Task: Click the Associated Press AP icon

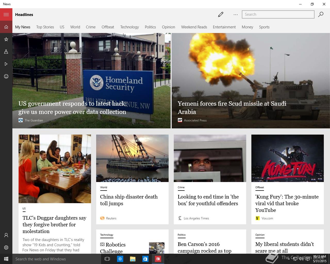Action: pos(180,120)
